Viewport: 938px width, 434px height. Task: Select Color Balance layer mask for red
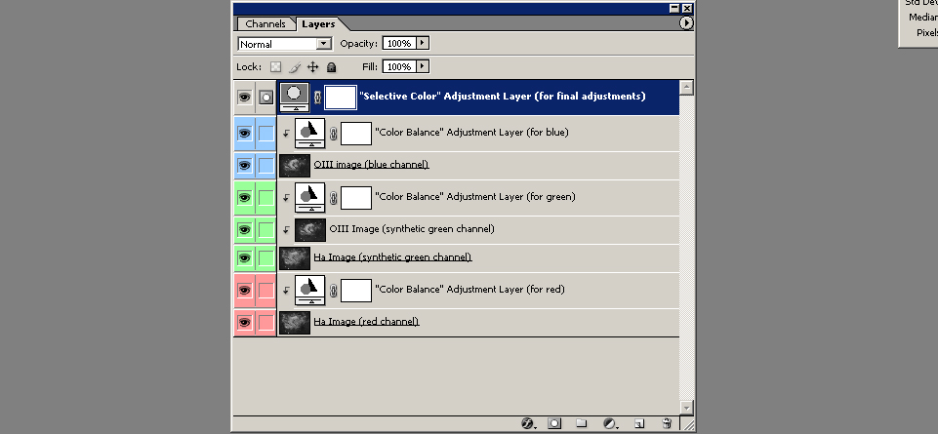pyautogui.click(x=356, y=290)
